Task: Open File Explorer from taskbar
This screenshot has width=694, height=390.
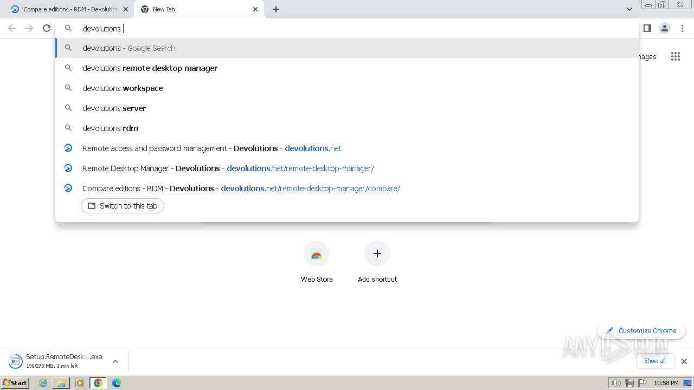Action: [x=61, y=383]
